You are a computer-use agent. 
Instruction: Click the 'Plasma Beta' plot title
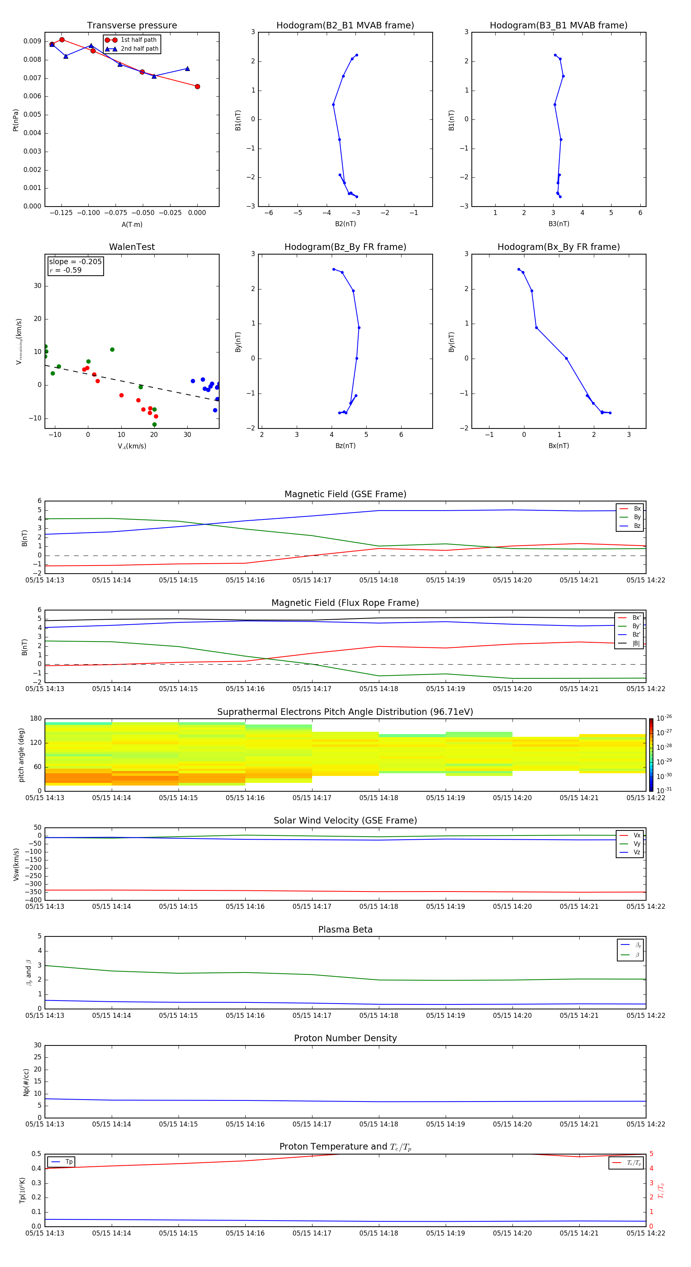(345, 930)
